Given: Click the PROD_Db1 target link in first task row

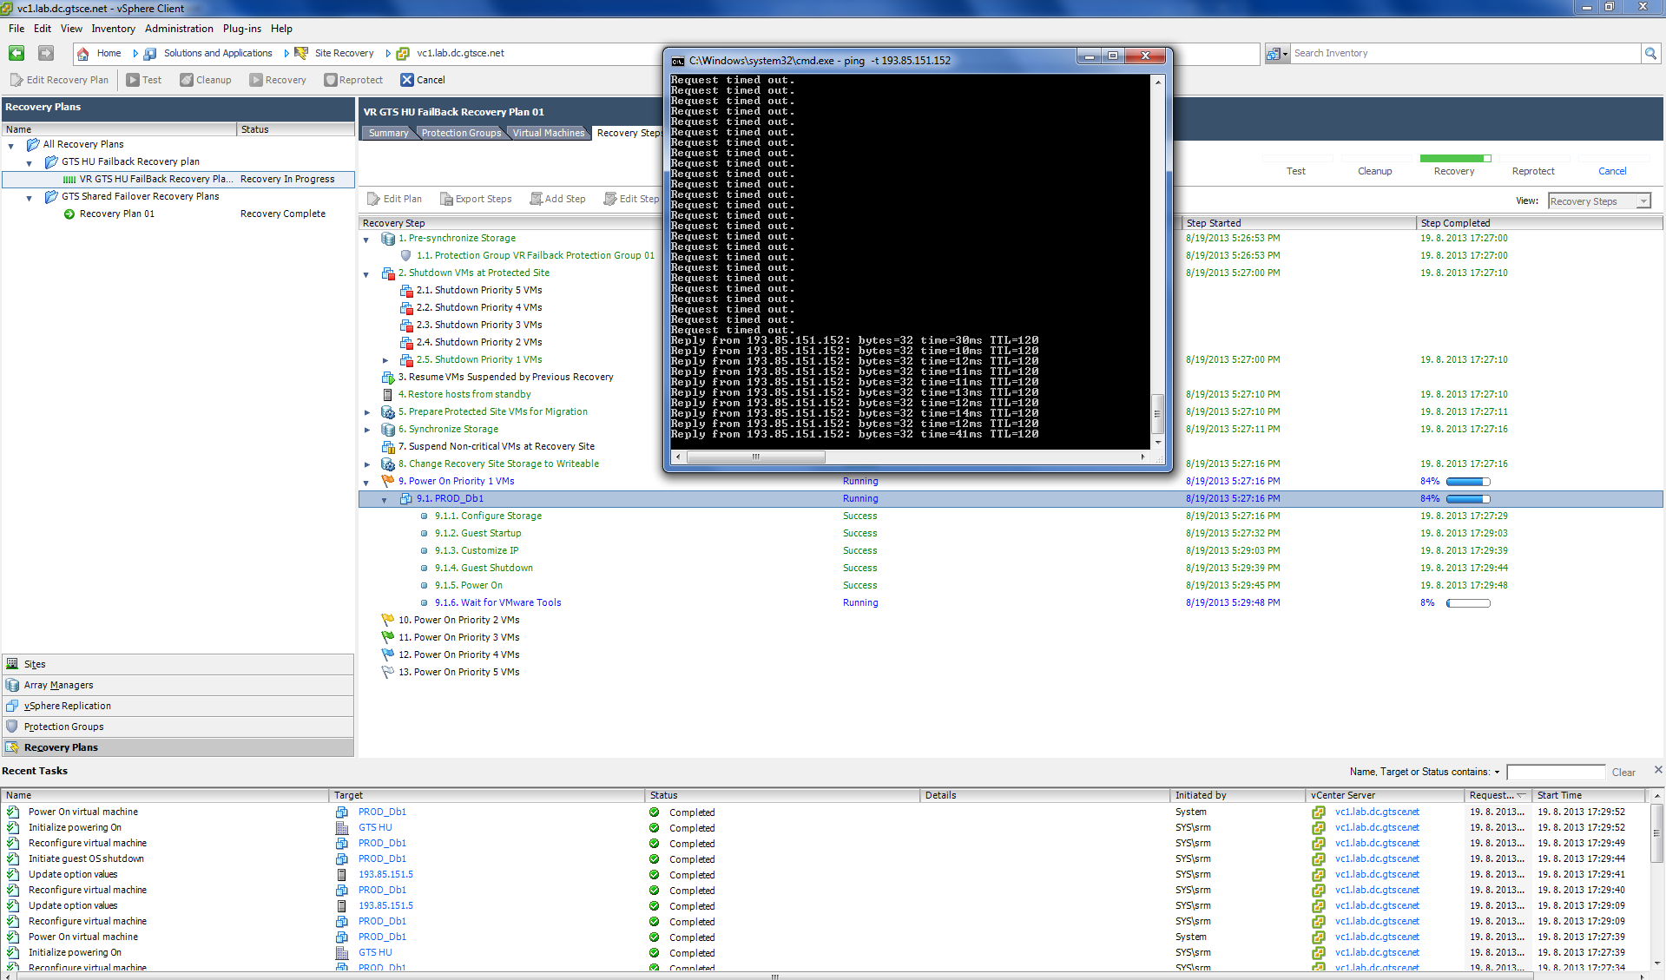Looking at the screenshot, I should [x=382, y=812].
